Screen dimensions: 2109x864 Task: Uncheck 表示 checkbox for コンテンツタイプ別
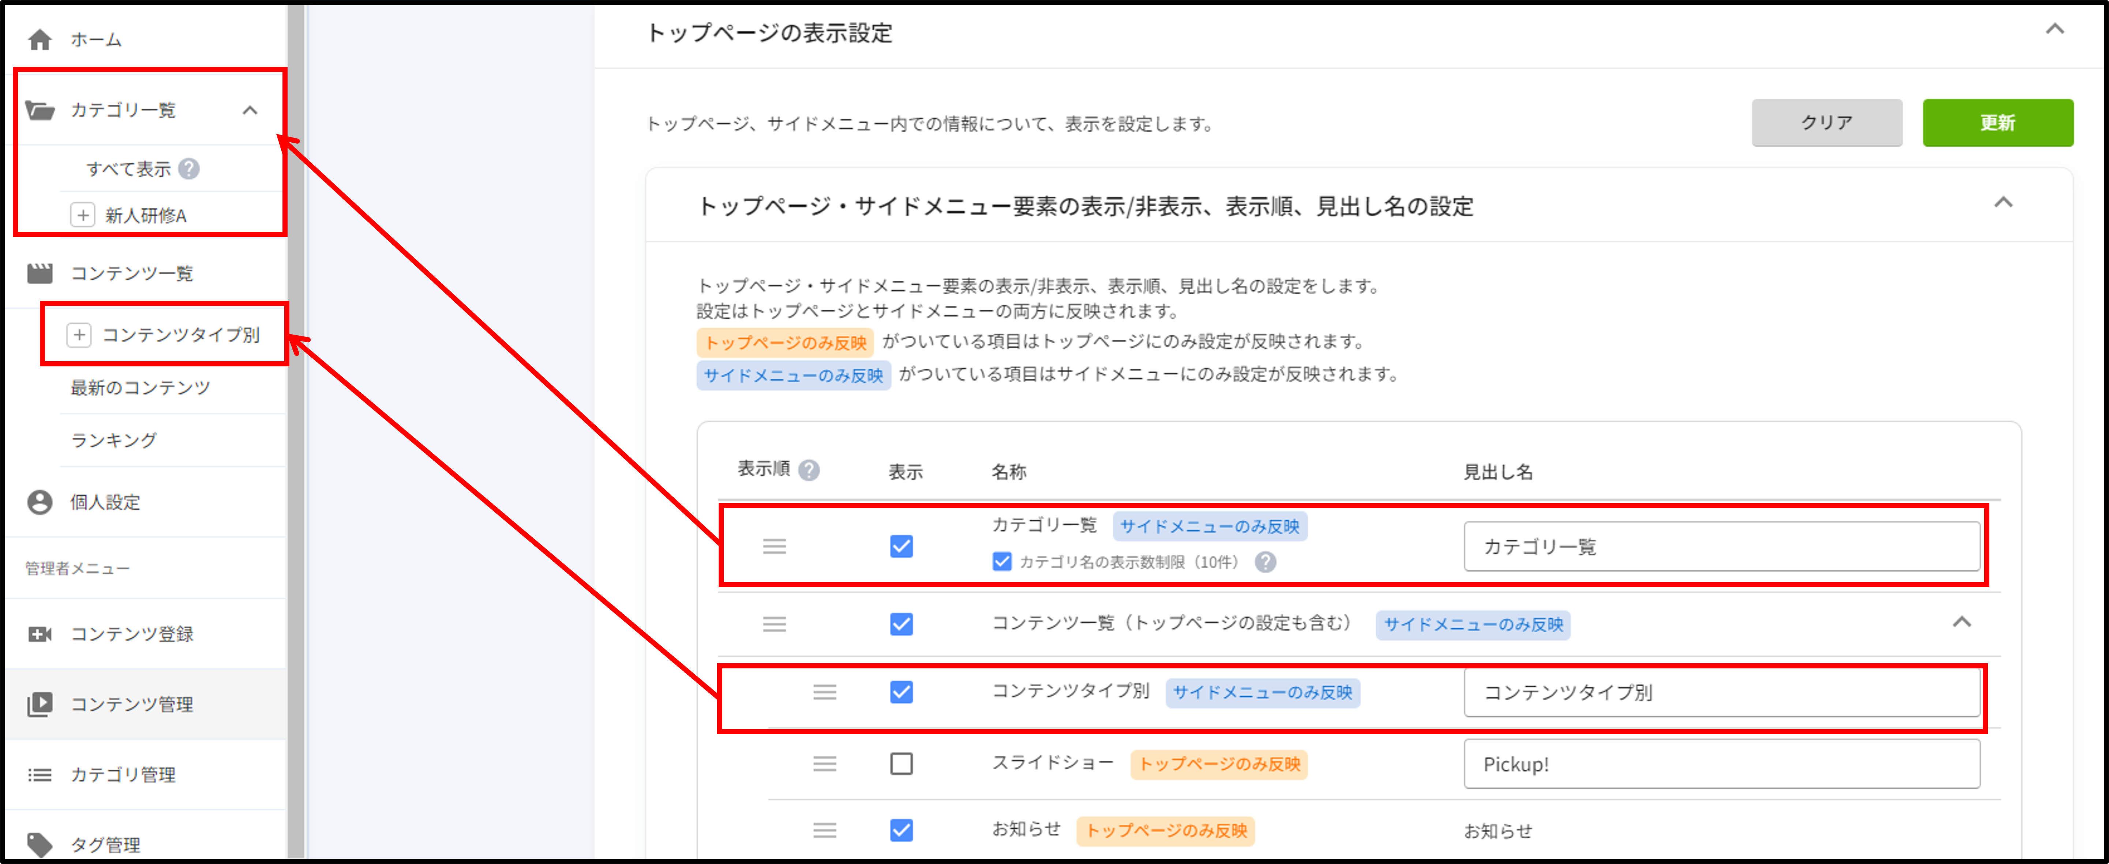(x=902, y=692)
